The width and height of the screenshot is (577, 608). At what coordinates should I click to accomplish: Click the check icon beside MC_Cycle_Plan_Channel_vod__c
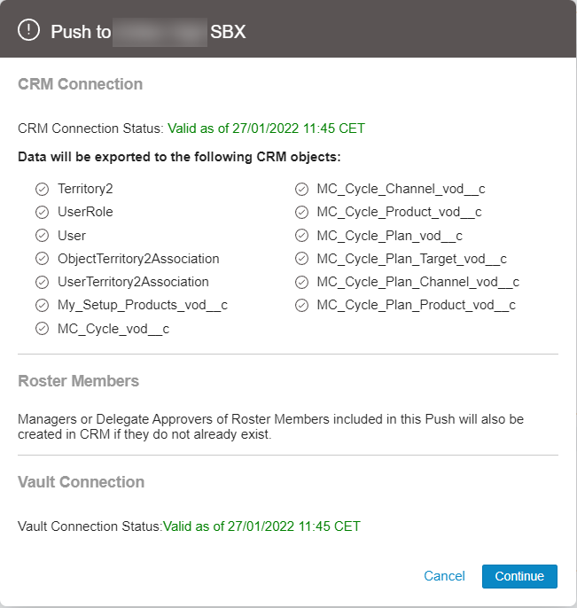point(300,282)
